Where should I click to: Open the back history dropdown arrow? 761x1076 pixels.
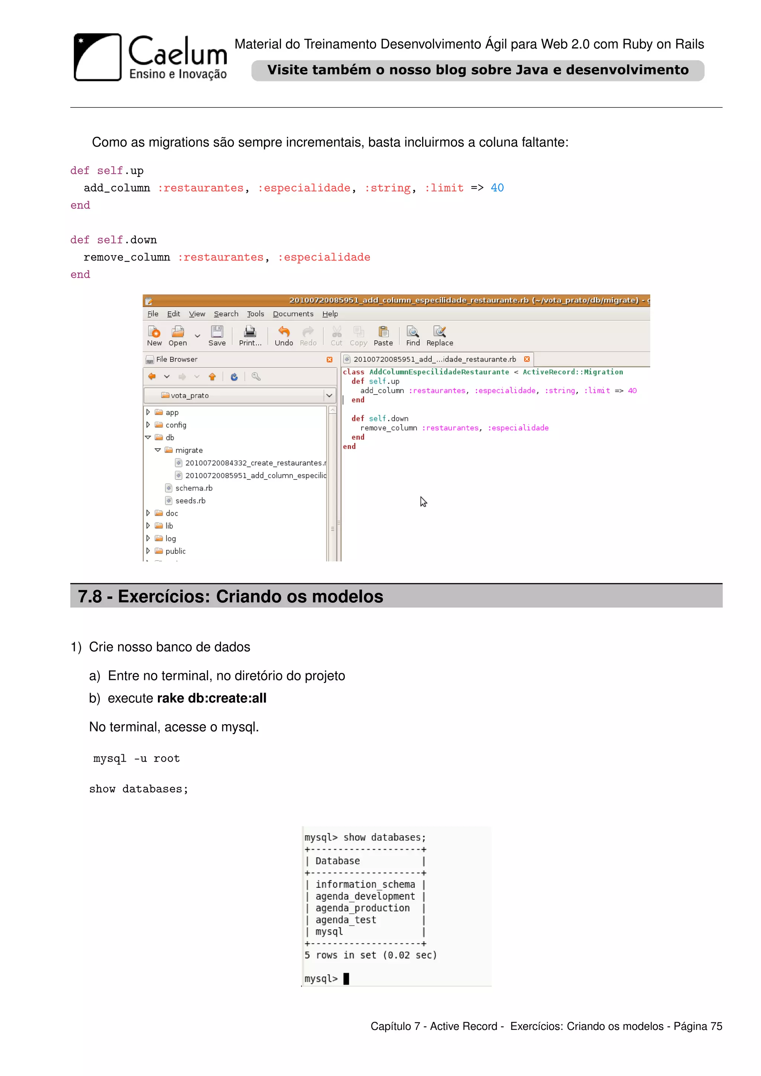point(166,377)
